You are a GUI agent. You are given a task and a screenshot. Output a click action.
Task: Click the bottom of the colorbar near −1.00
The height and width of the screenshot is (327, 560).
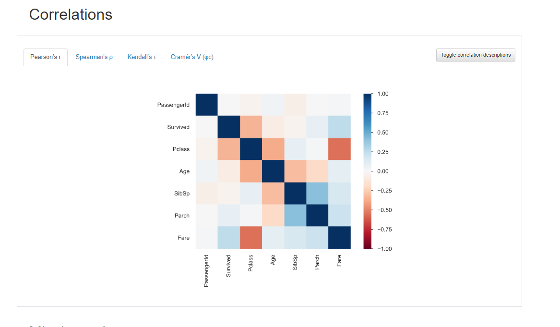(x=366, y=248)
